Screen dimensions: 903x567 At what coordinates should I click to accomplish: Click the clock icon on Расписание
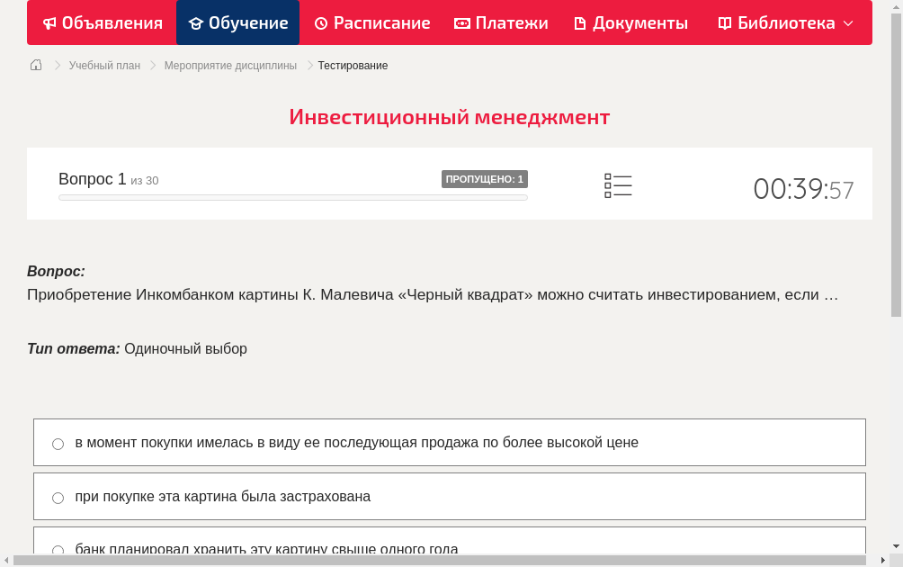[320, 22]
